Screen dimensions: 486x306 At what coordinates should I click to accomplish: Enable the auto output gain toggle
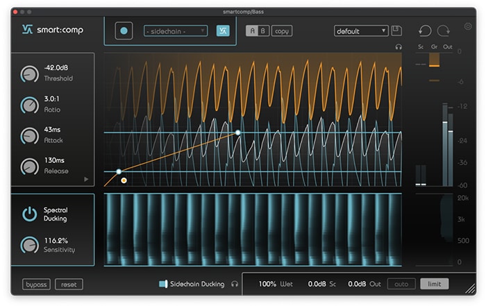401,284
